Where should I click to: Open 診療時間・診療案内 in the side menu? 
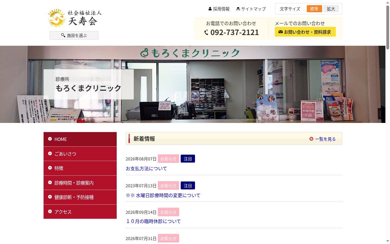click(80, 183)
